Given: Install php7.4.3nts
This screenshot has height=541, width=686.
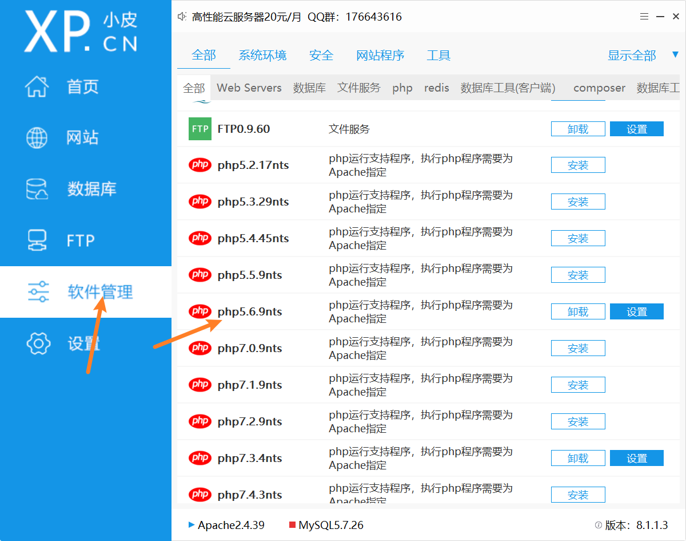Looking at the screenshot, I should tap(578, 494).
